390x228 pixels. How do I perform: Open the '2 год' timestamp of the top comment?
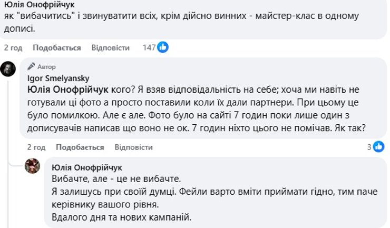13,47
